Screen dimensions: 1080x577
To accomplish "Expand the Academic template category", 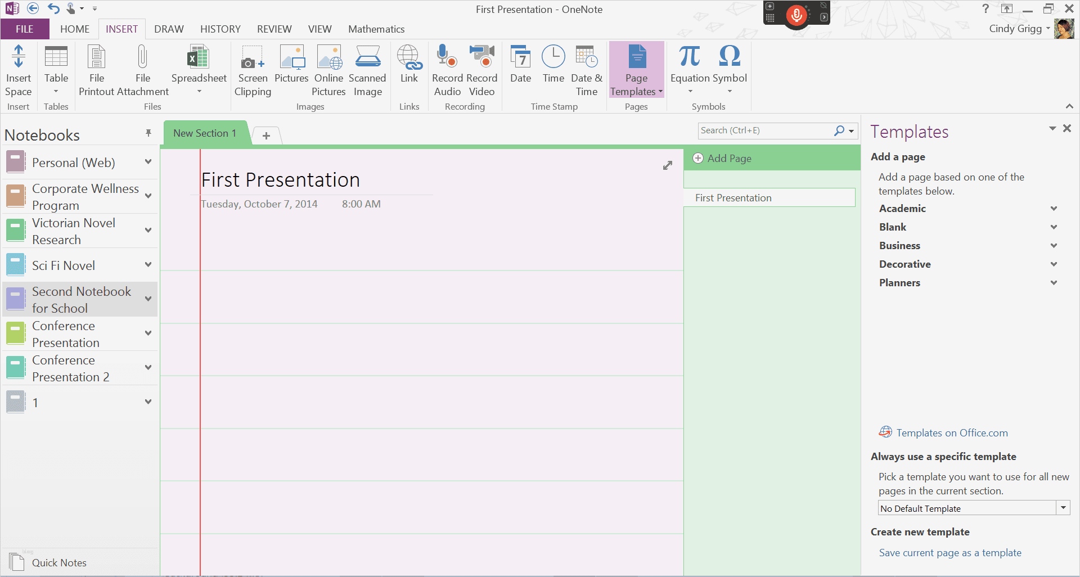I will click(x=1054, y=209).
